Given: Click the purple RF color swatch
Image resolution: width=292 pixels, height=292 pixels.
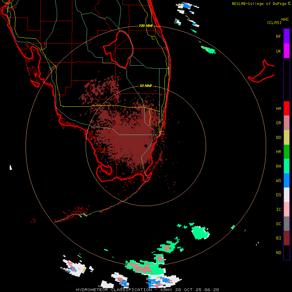Looking at the screenshot, I should click(286, 36).
